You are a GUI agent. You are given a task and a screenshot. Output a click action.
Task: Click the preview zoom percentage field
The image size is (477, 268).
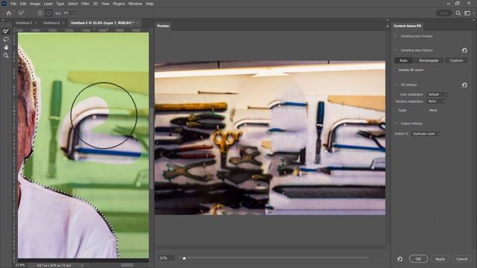click(166, 258)
